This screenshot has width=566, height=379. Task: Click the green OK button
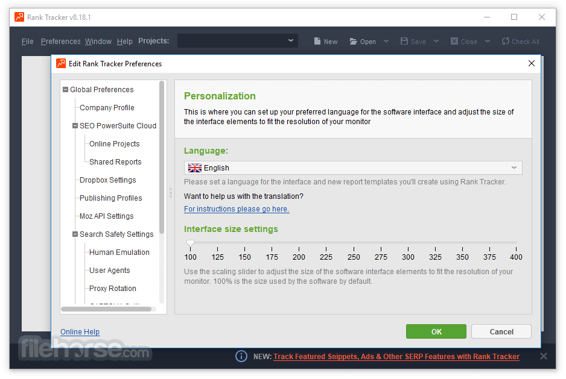(x=436, y=331)
